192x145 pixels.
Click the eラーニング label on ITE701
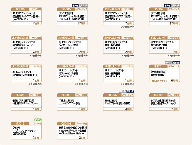(x=174, y=66)
